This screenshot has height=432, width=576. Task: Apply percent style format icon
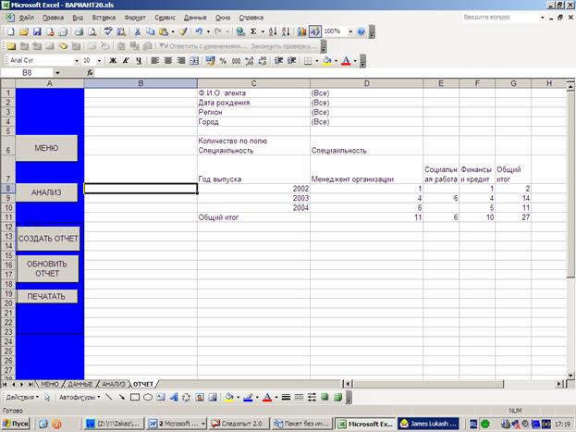[223, 60]
